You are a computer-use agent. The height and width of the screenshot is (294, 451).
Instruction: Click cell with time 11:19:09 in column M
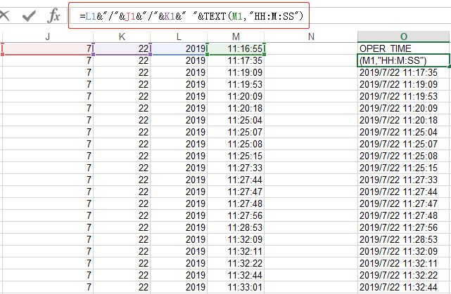(x=236, y=72)
